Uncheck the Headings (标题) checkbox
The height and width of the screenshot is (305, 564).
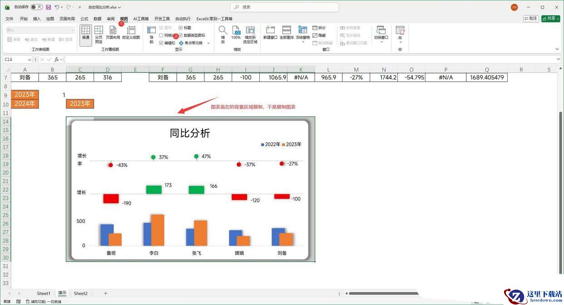pos(181,28)
